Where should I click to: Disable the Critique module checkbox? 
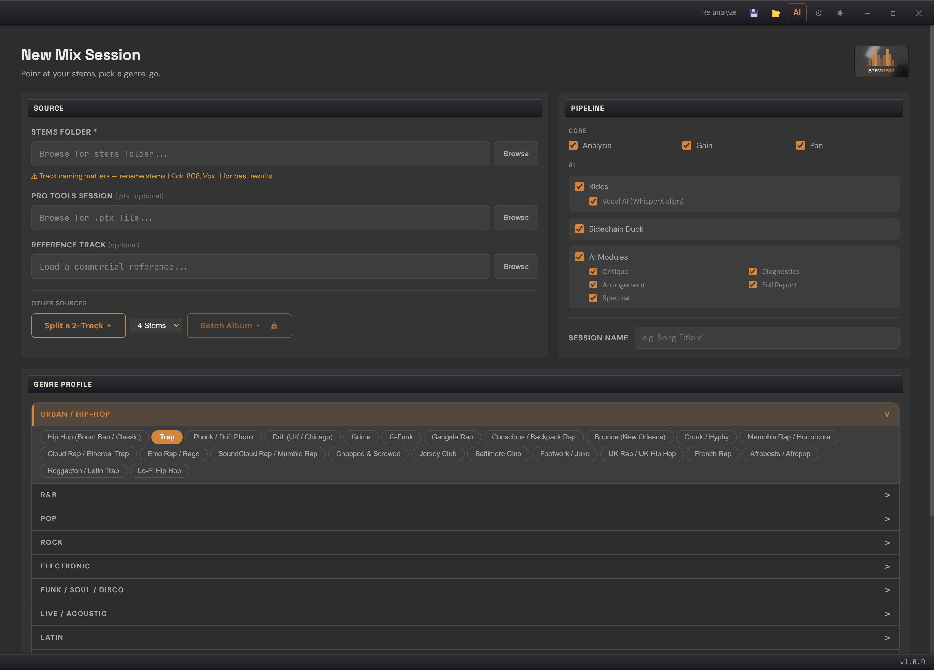593,272
